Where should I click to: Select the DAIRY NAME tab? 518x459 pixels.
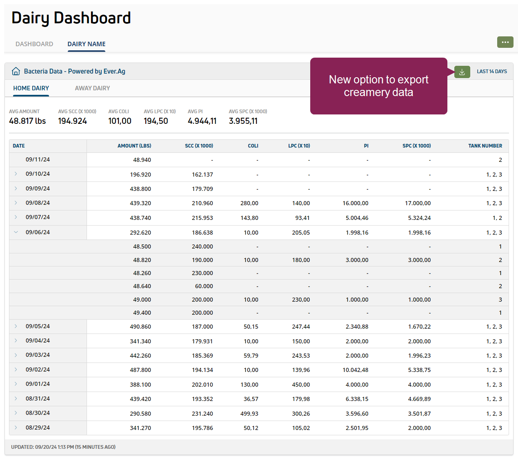87,44
